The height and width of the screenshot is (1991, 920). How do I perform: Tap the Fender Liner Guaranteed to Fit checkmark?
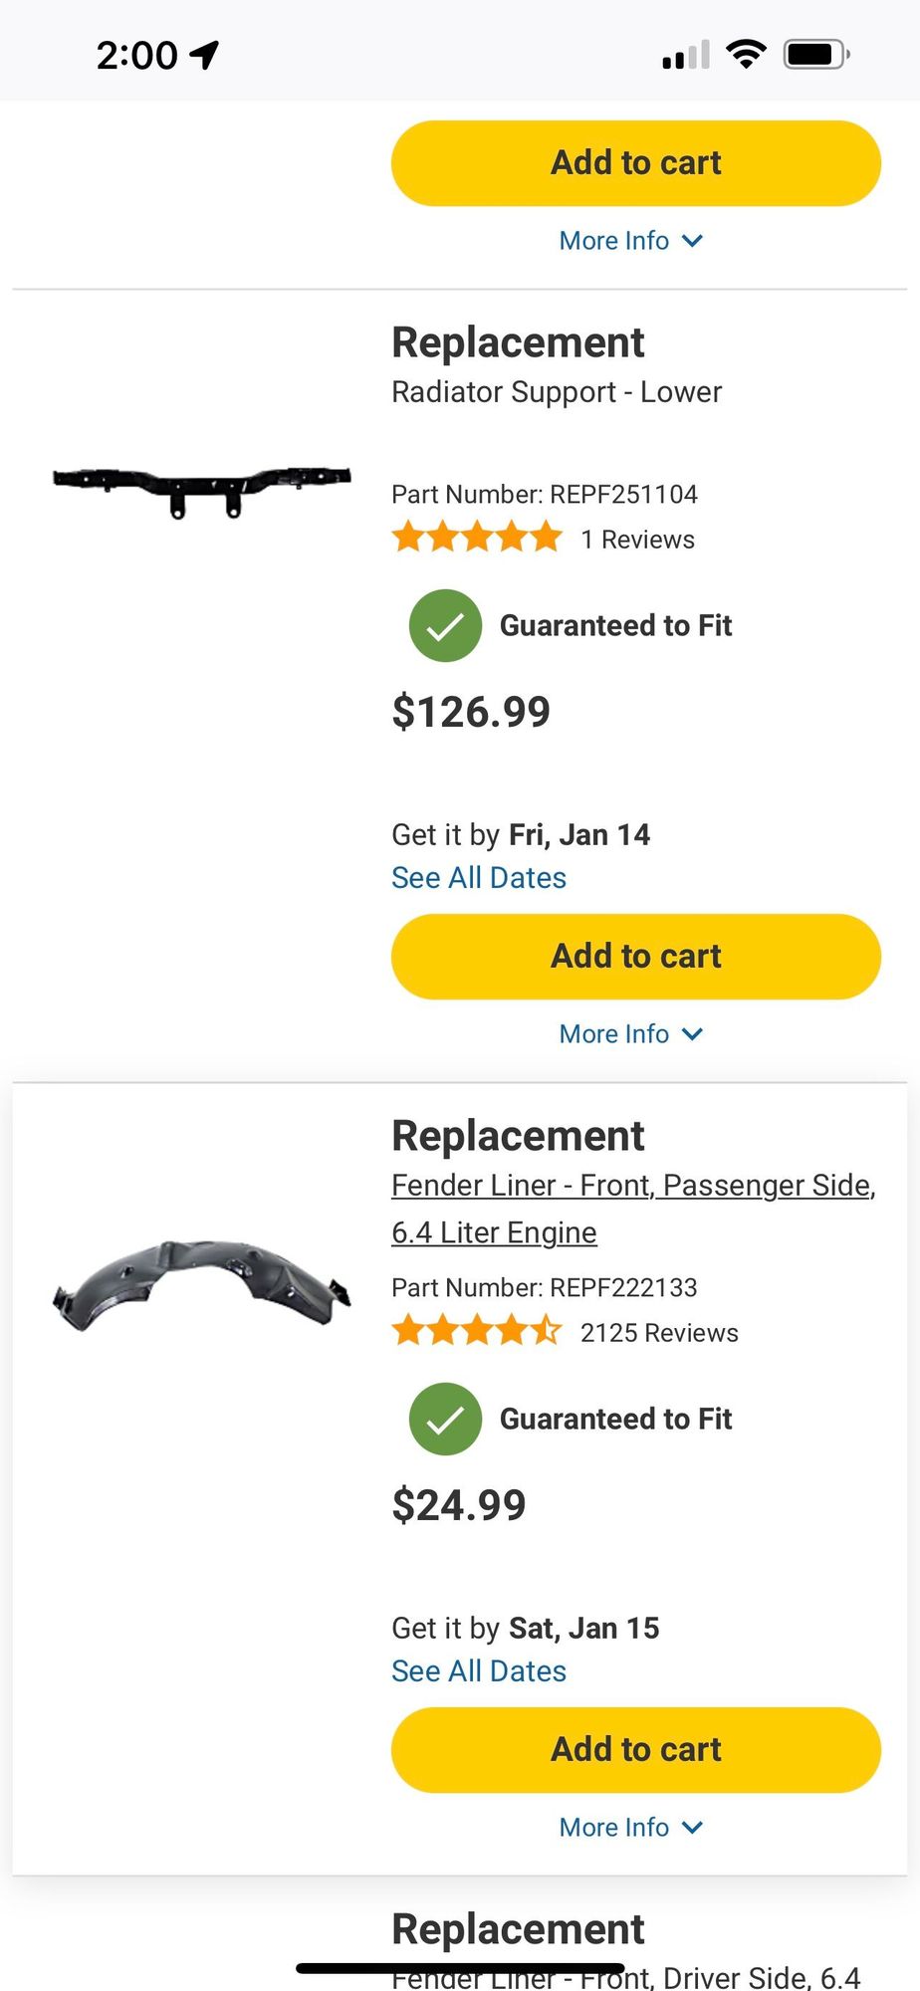coord(445,1420)
